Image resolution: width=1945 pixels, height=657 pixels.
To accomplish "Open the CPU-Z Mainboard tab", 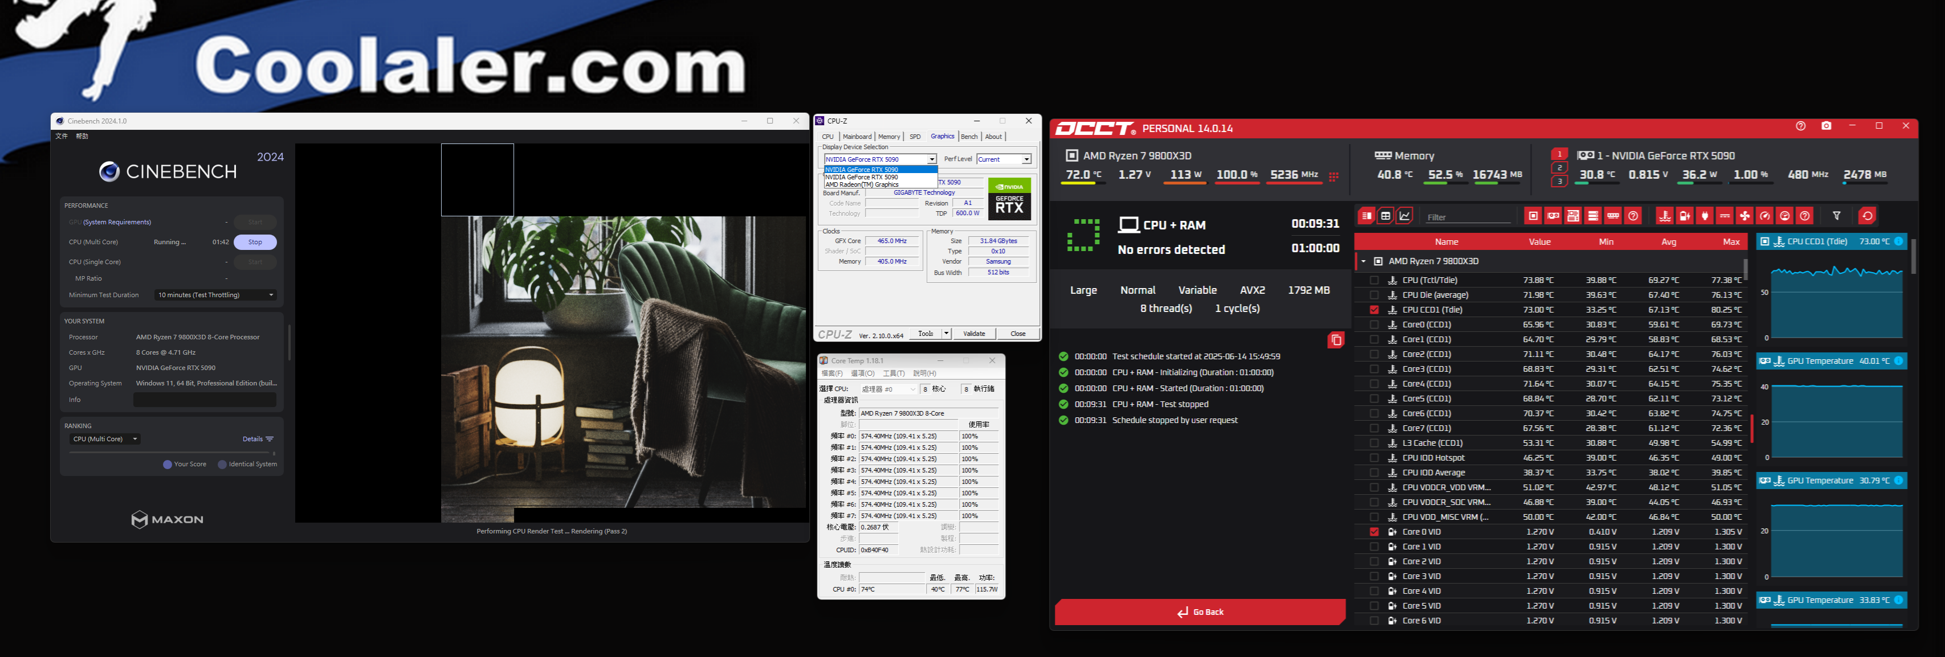I will point(857,137).
